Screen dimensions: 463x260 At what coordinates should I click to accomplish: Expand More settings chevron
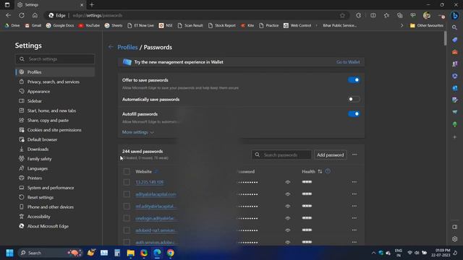click(x=152, y=132)
